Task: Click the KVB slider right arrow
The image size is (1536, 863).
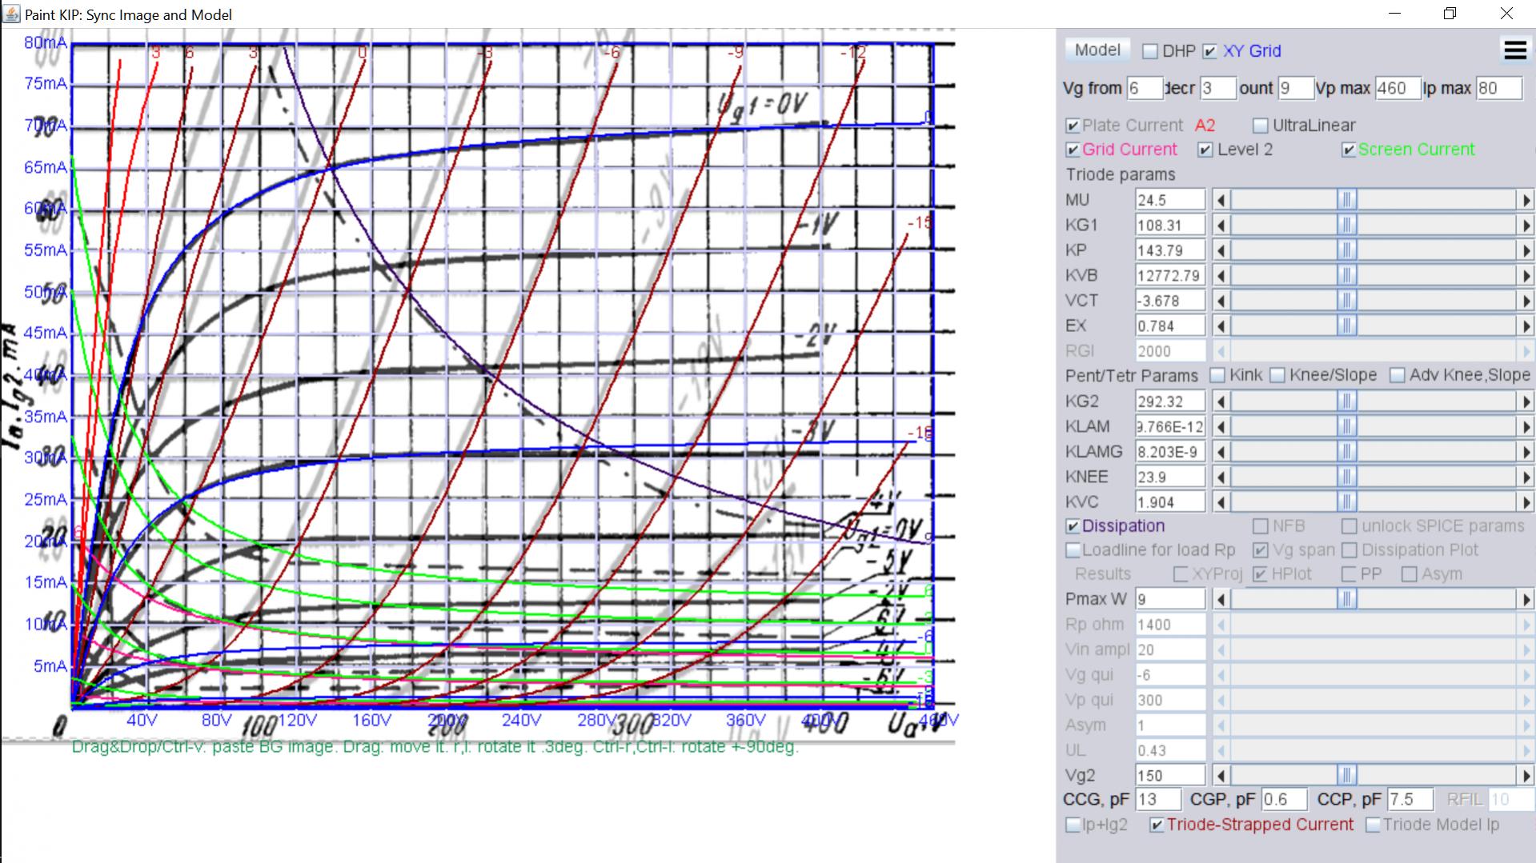Action: click(x=1526, y=276)
